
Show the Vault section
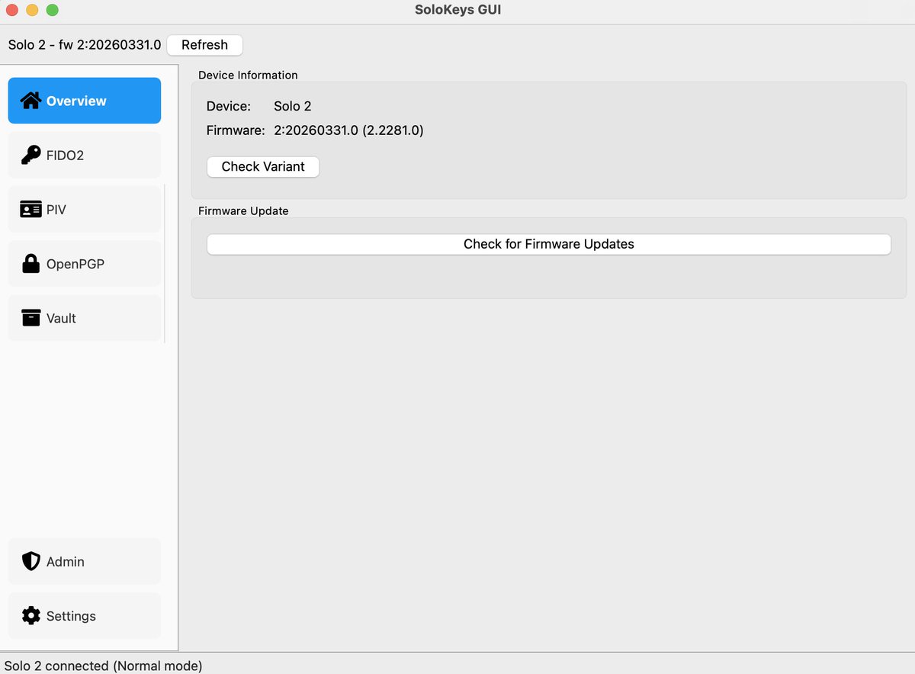pyautogui.click(x=85, y=318)
